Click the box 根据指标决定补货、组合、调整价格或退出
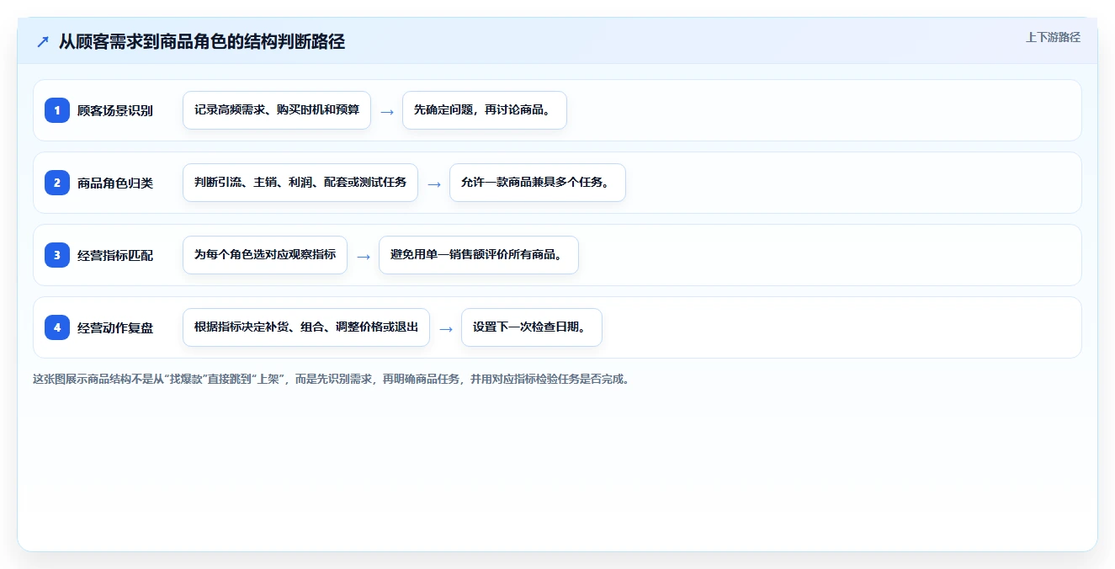The width and height of the screenshot is (1115, 569). 306,327
